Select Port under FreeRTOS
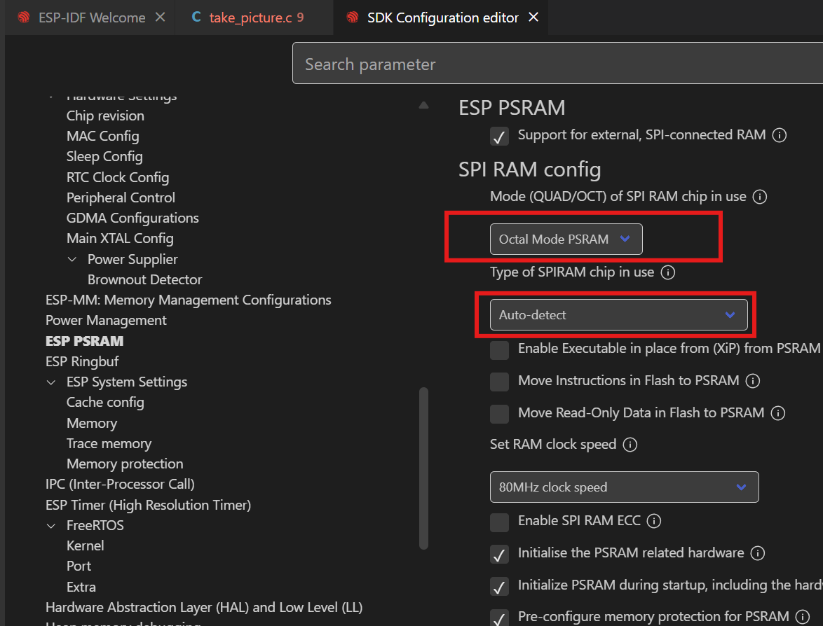The image size is (823, 626). tap(79, 566)
